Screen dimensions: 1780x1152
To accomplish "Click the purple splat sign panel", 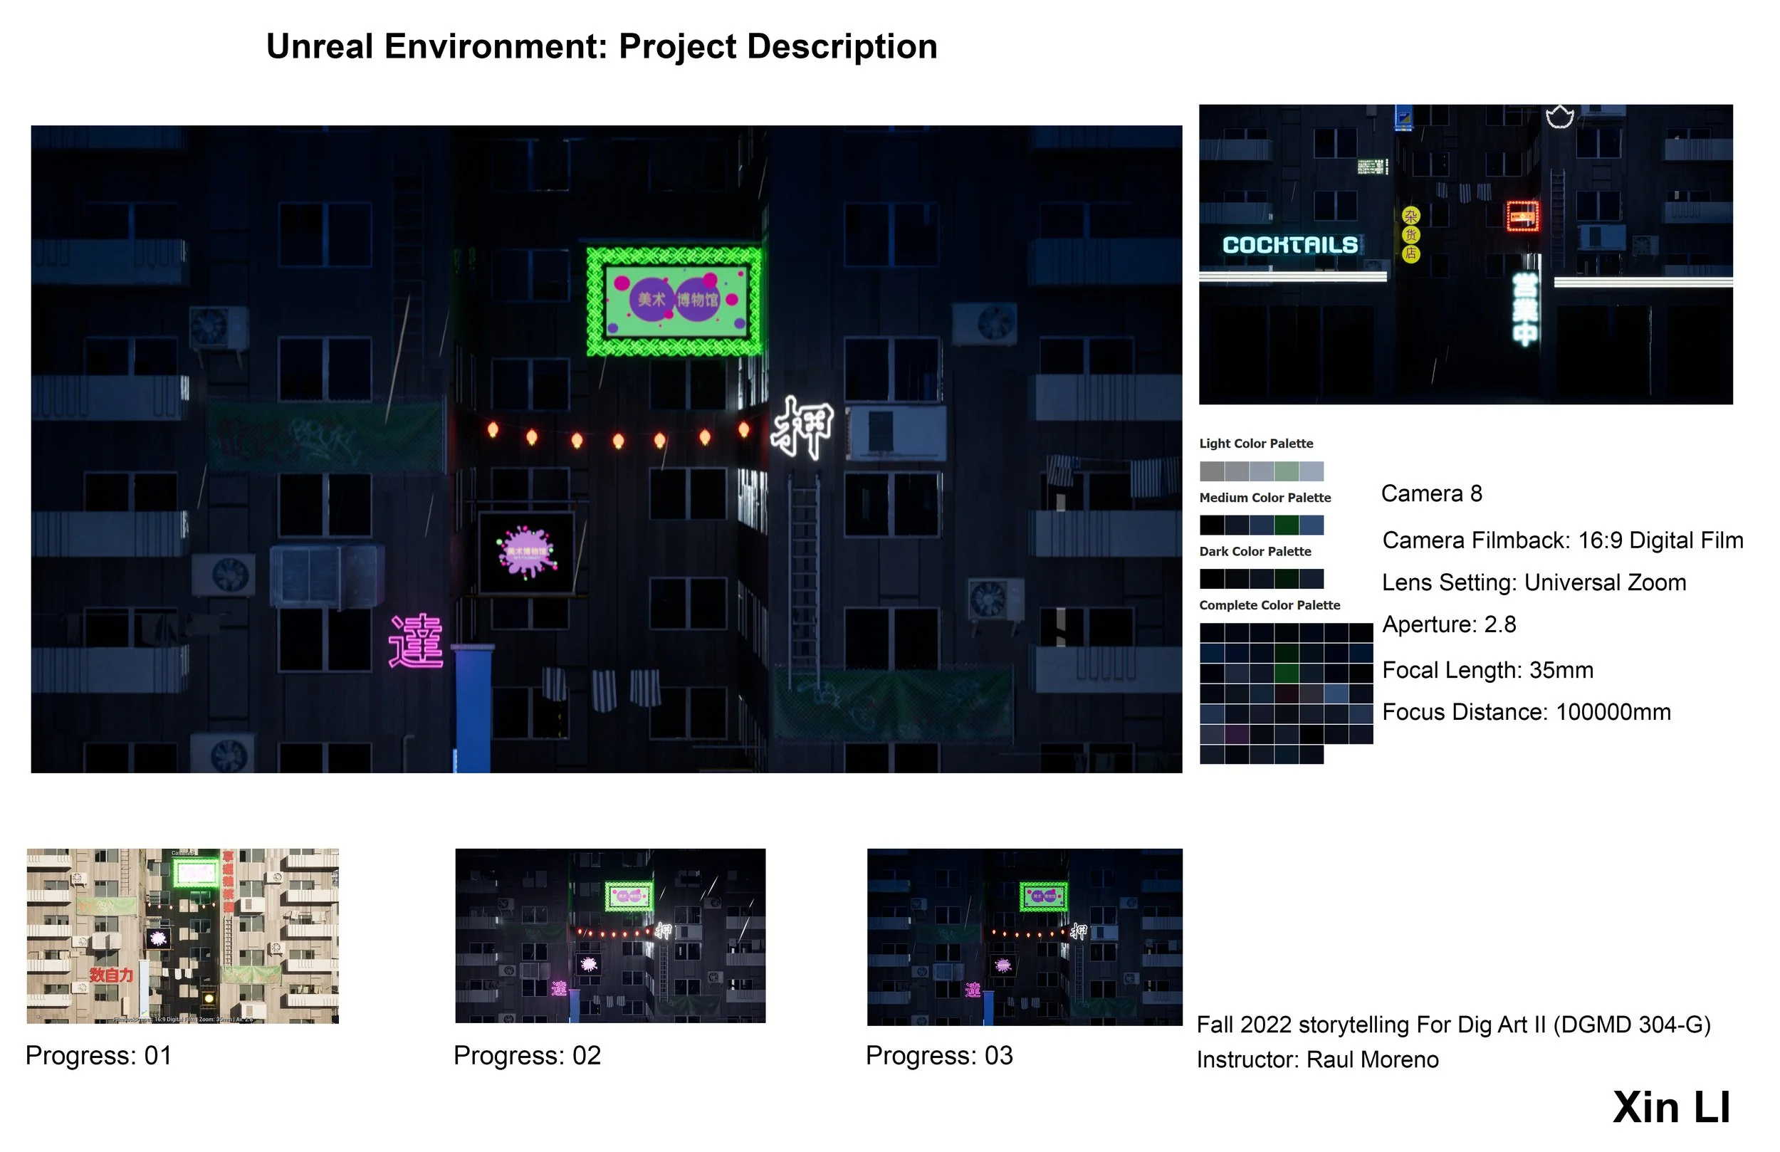I will point(526,553).
